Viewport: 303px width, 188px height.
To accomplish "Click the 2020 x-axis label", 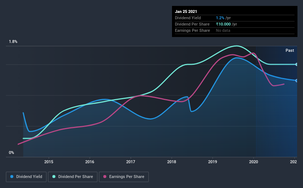I will pos(254,162).
